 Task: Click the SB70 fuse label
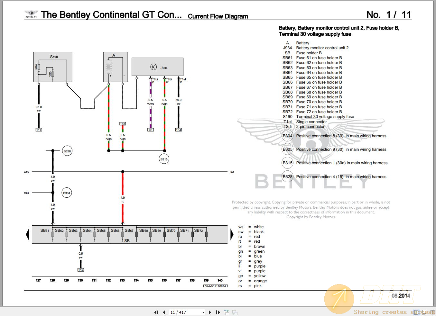(x=171, y=230)
